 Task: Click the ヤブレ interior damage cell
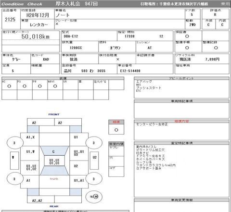(x=116, y=151)
